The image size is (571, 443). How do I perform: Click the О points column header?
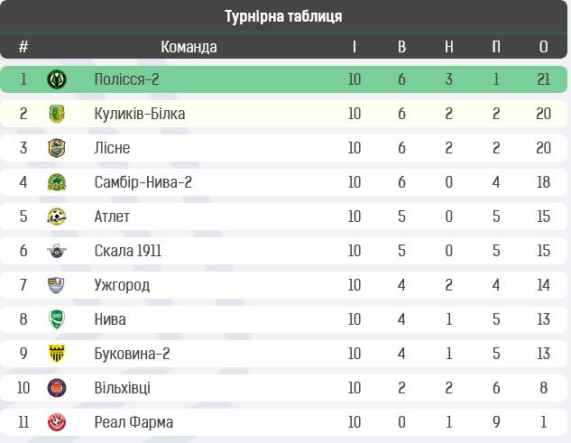click(x=543, y=46)
